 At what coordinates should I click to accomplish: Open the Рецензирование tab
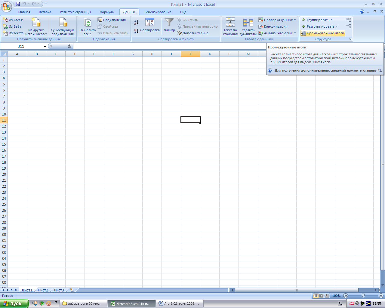(158, 12)
